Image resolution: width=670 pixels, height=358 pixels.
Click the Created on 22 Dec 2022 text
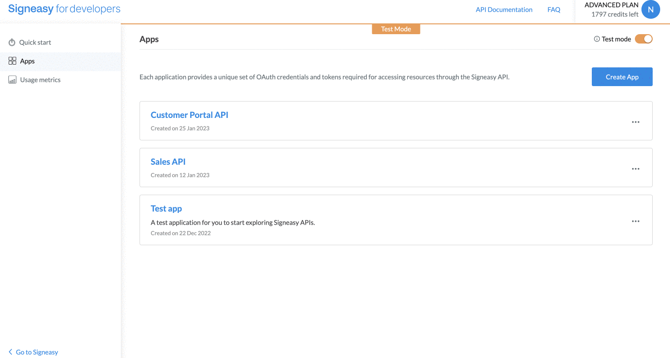click(181, 233)
